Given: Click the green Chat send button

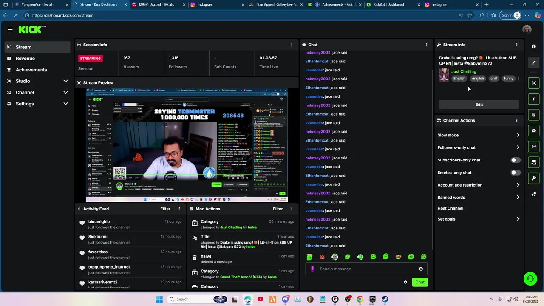Looking at the screenshot, I should pos(420,282).
